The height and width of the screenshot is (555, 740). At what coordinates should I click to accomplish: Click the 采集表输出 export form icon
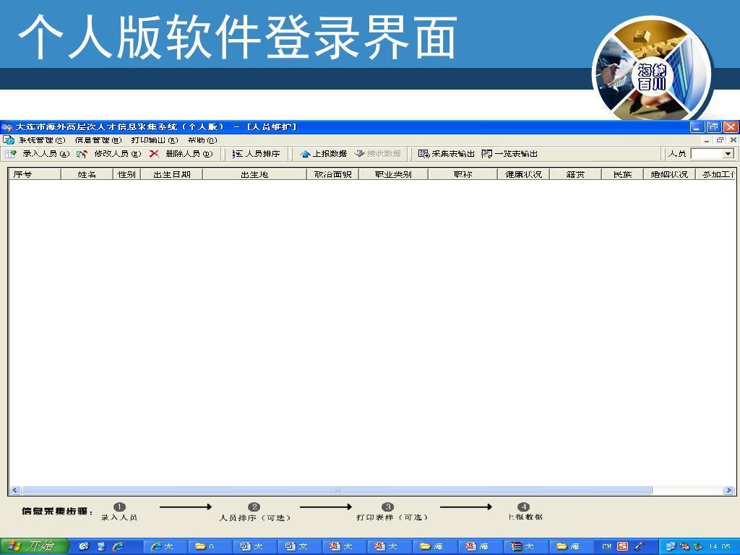[424, 154]
